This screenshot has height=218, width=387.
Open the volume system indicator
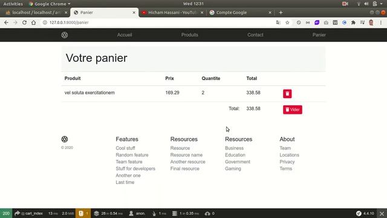point(366,4)
